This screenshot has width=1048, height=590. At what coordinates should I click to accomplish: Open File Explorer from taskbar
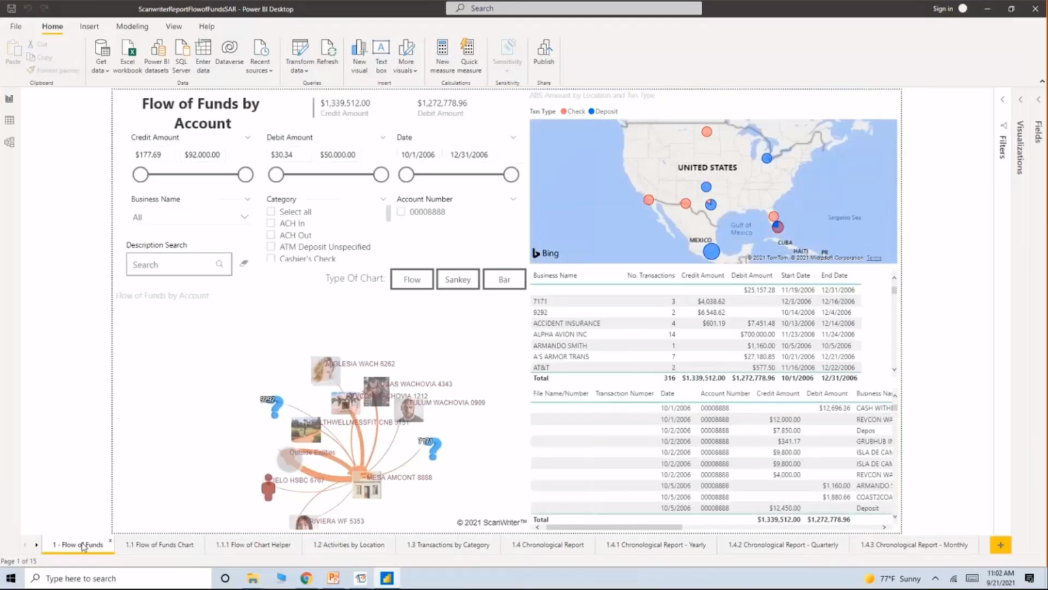tap(252, 578)
